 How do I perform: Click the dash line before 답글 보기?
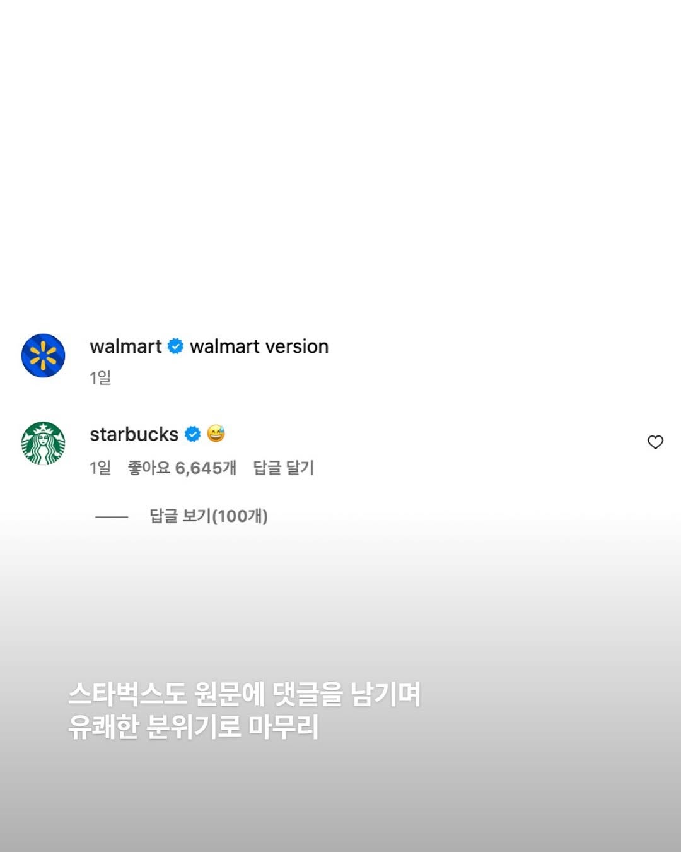112,517
